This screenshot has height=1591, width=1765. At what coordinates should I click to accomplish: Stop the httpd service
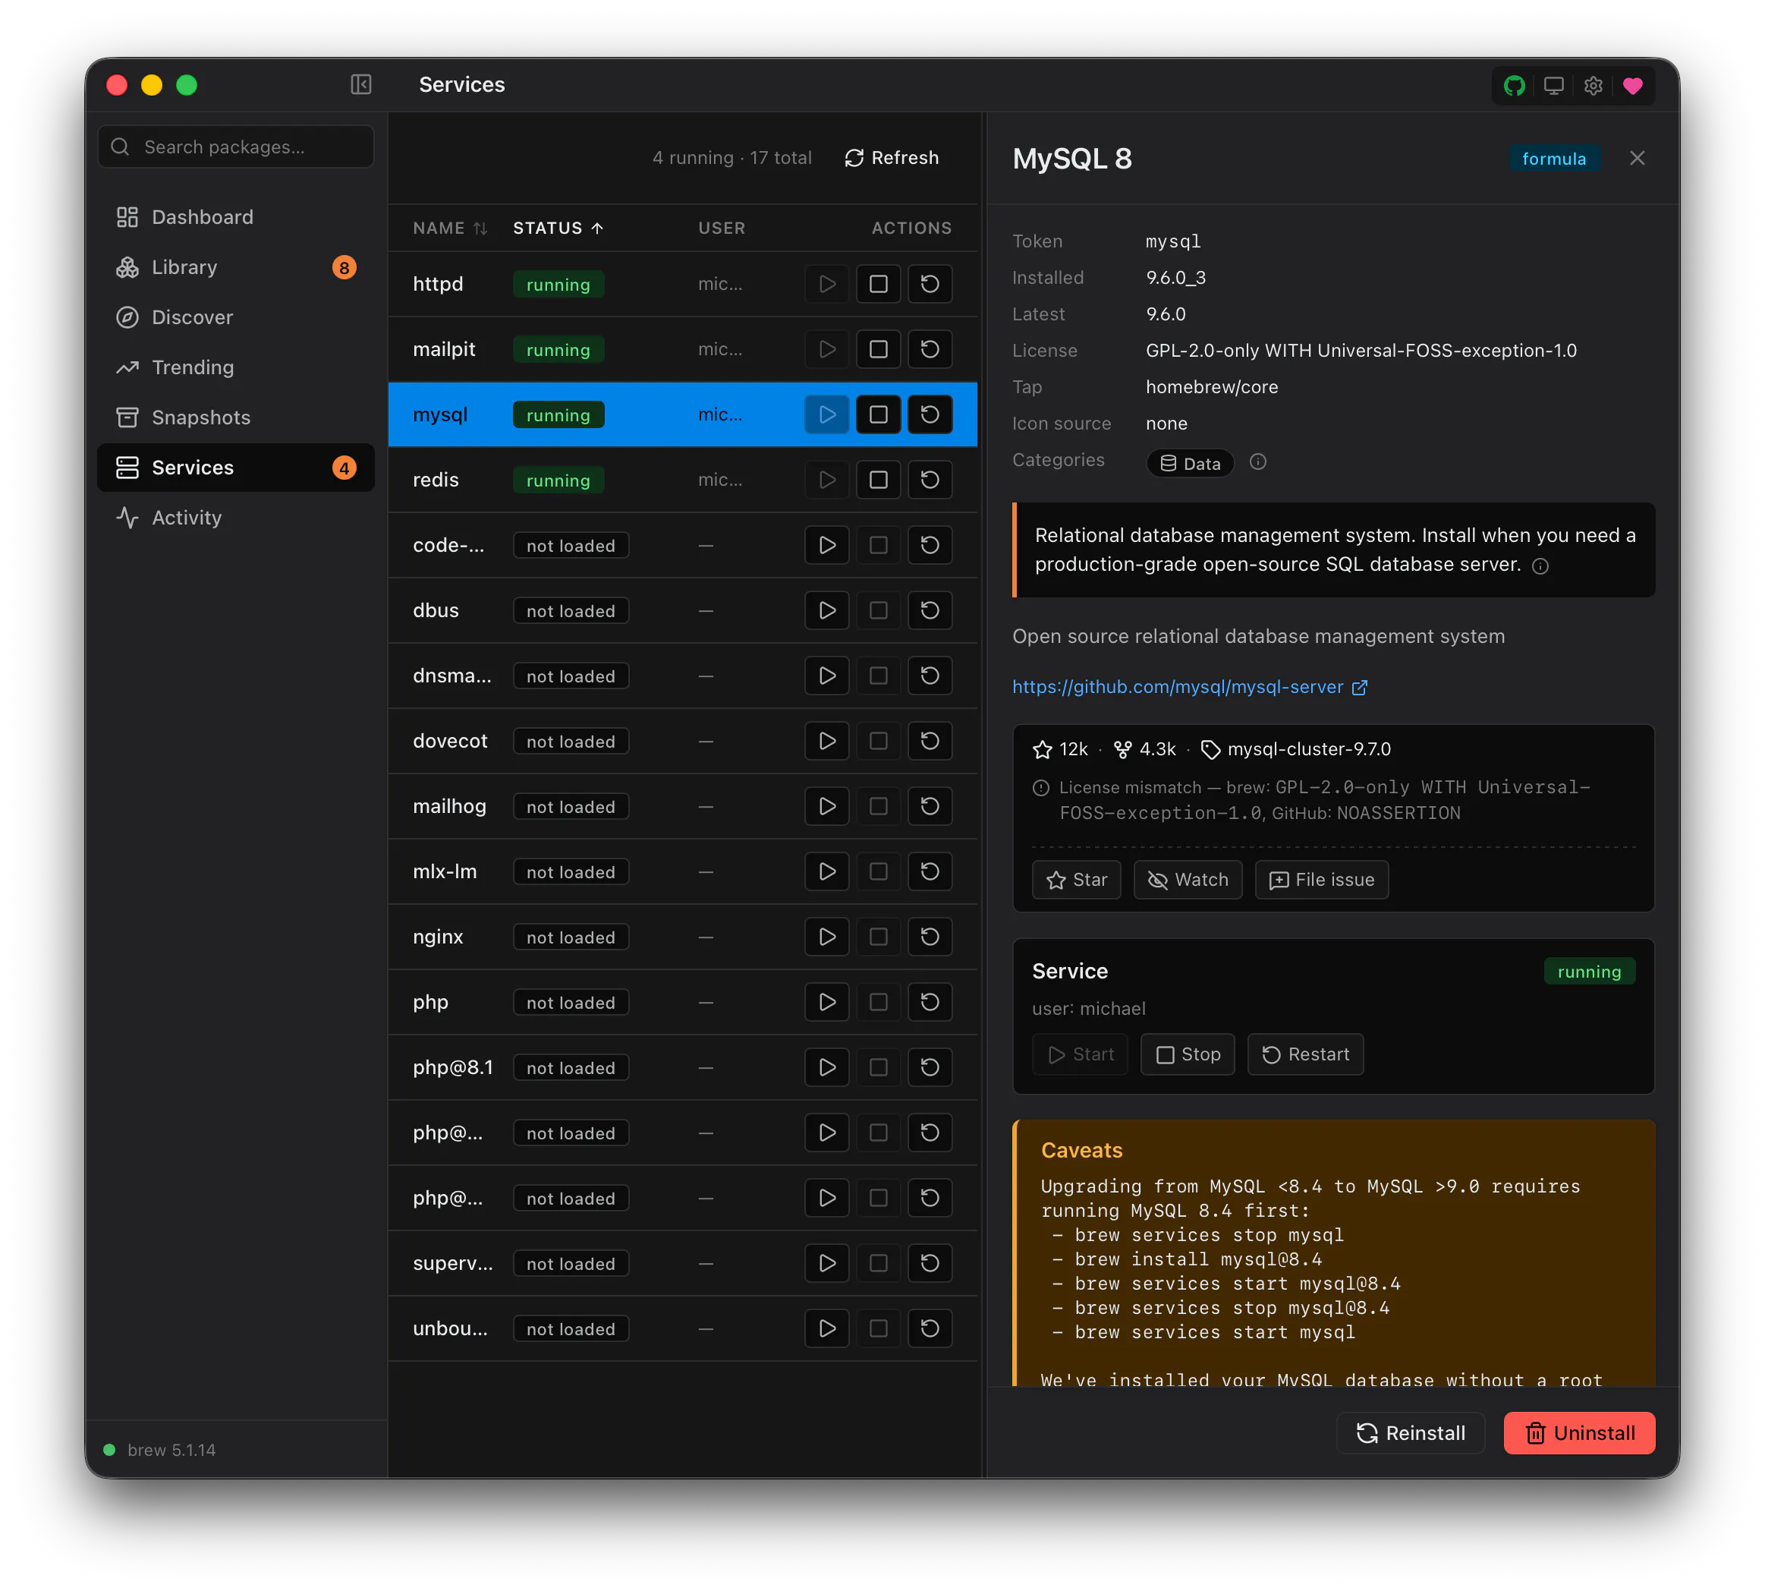pos(878,284)
